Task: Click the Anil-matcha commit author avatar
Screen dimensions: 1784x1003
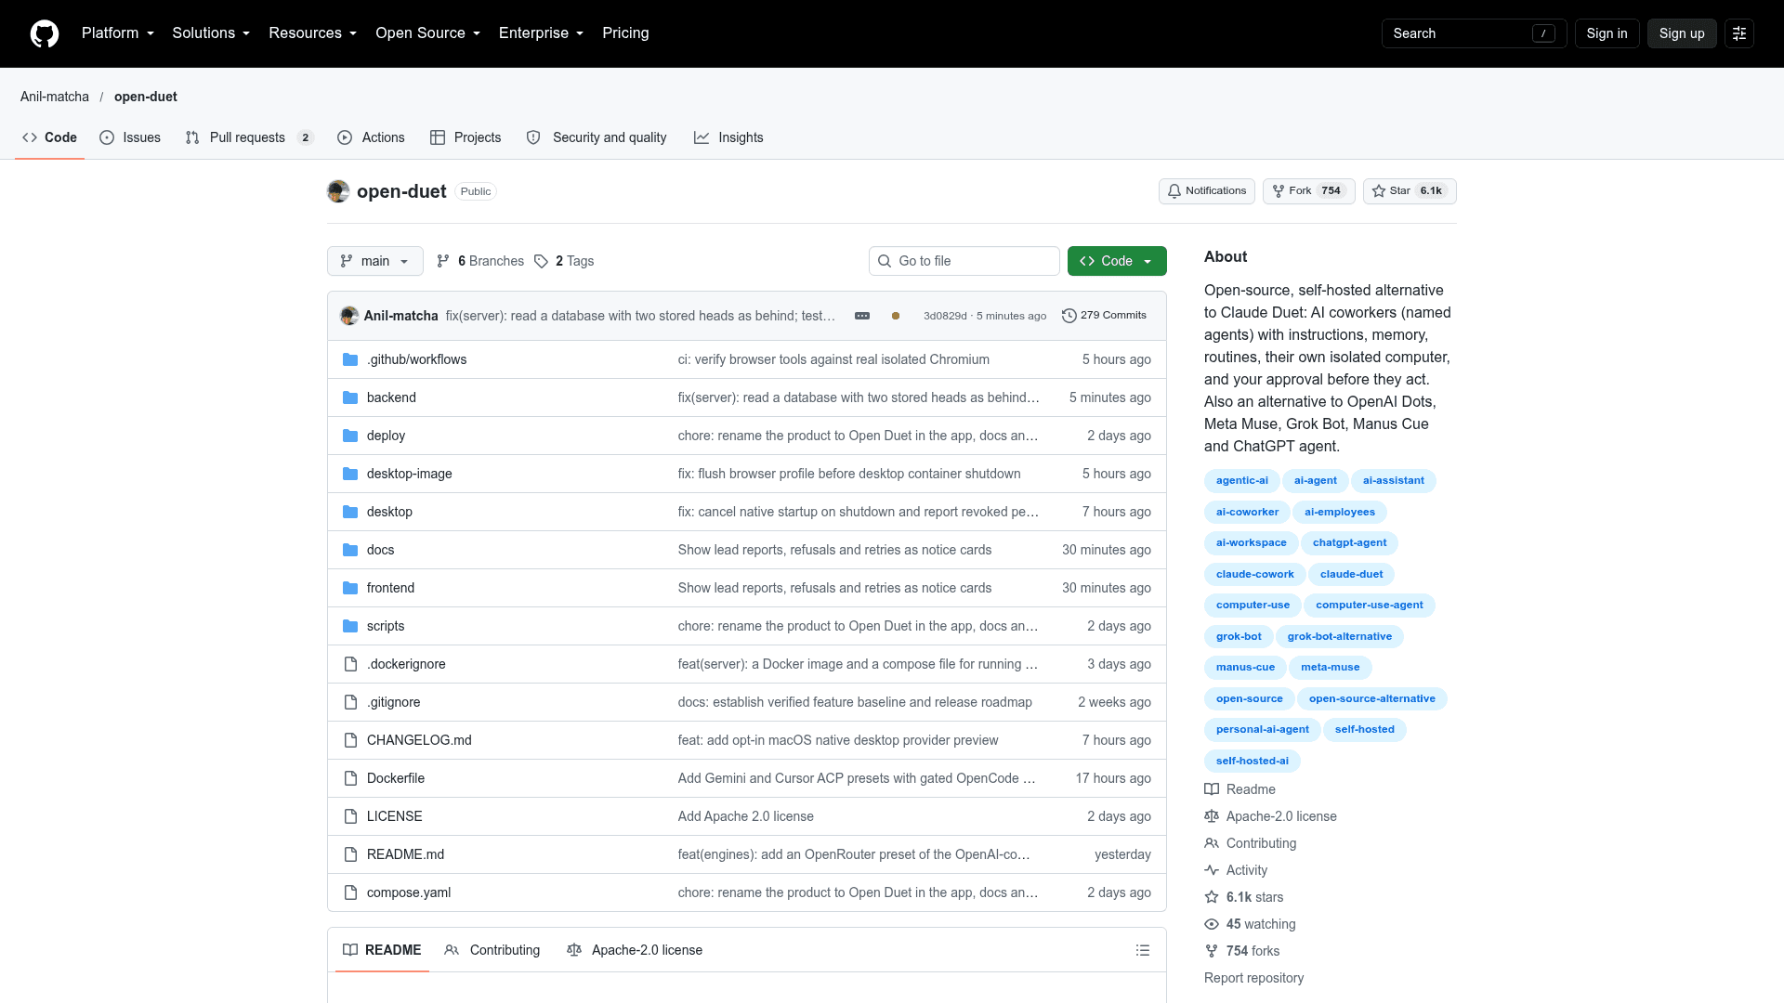Action: point(349,316)
